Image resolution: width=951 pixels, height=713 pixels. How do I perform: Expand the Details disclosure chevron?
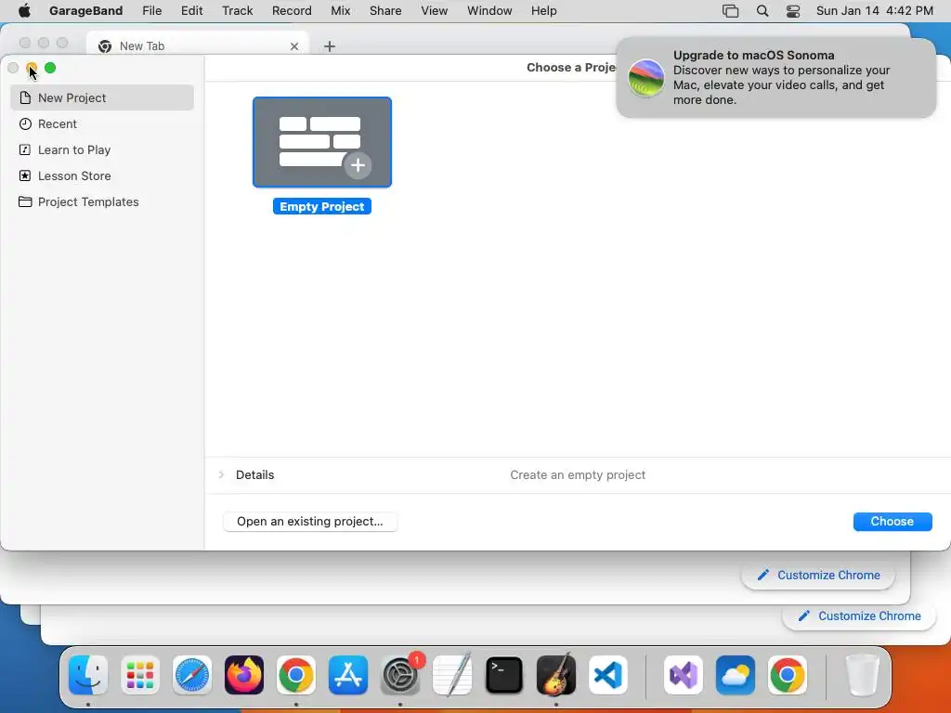(221, 474)
